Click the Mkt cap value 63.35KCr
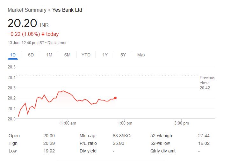Screen dimensions: 230x161 122,136
